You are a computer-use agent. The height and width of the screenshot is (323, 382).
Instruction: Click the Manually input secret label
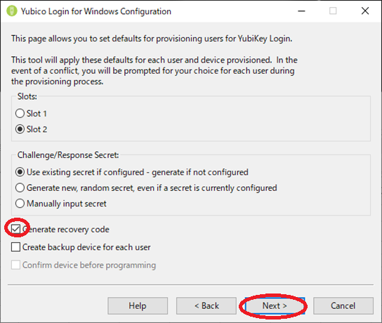coord(67,204)
